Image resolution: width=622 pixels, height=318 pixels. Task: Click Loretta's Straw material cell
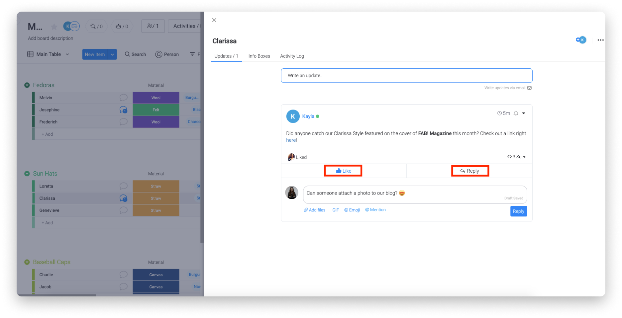pos(156,186)
